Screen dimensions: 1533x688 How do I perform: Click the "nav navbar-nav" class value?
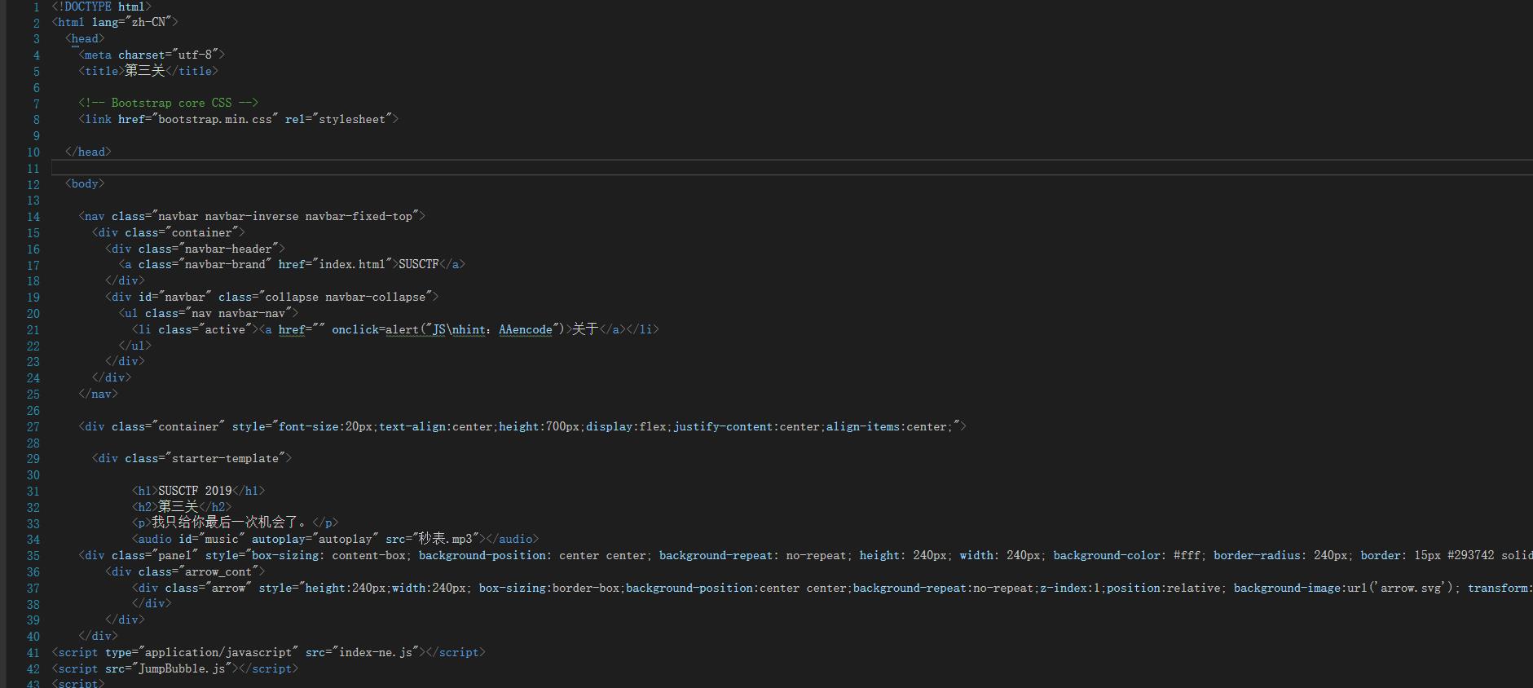click(239, 313)
